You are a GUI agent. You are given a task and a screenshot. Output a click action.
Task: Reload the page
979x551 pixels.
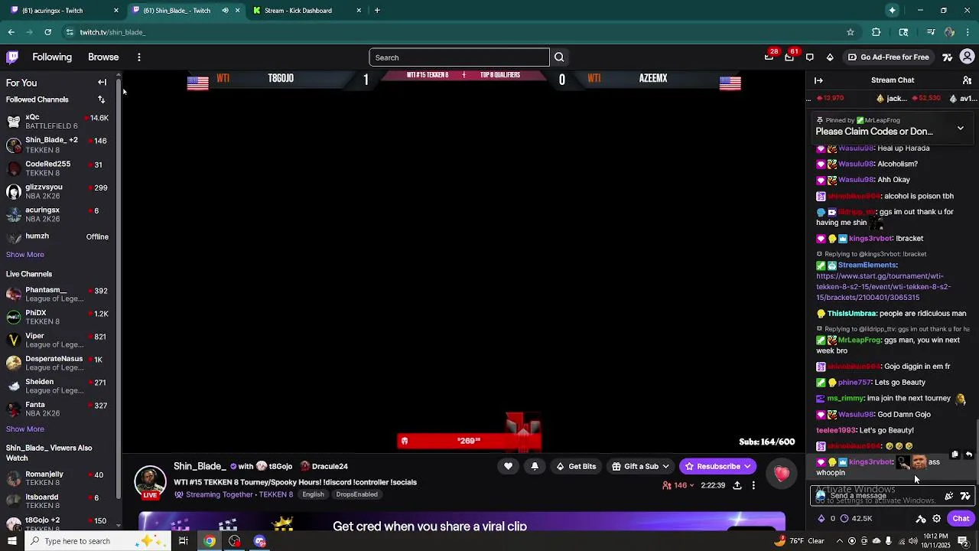pyautogui.click(x=47, y=32)
